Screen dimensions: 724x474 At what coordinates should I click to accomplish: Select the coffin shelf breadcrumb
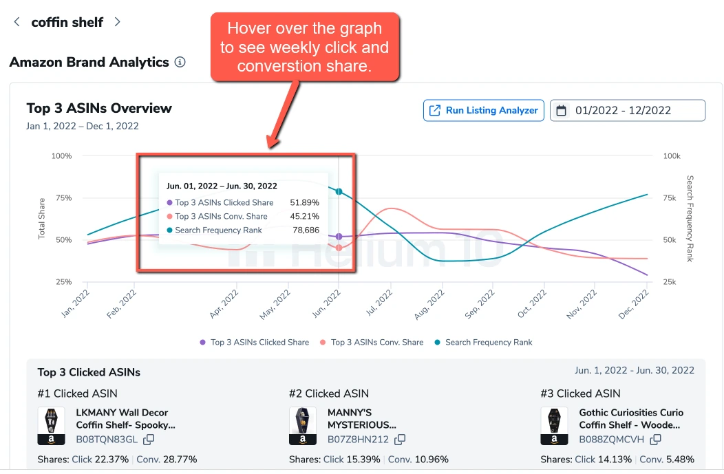click(67, 21)
